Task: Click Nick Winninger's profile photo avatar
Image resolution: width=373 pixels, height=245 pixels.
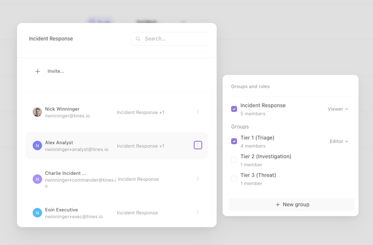Action: point(37,112)
